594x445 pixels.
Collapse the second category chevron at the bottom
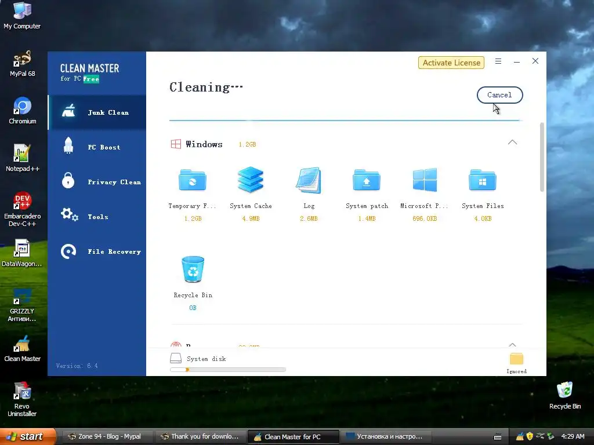click(512, 345)
